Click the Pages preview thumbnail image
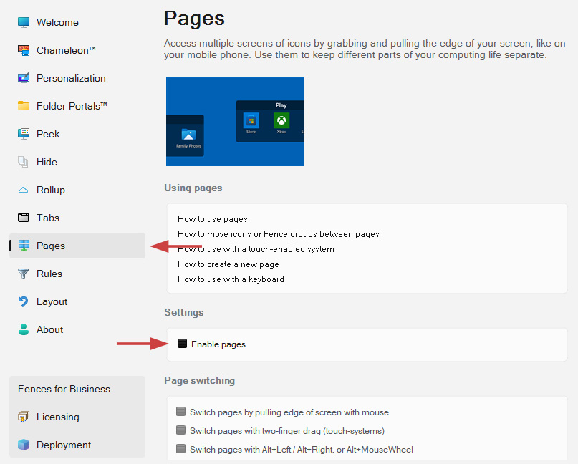 pyautogui.click(x=235, y=121)
